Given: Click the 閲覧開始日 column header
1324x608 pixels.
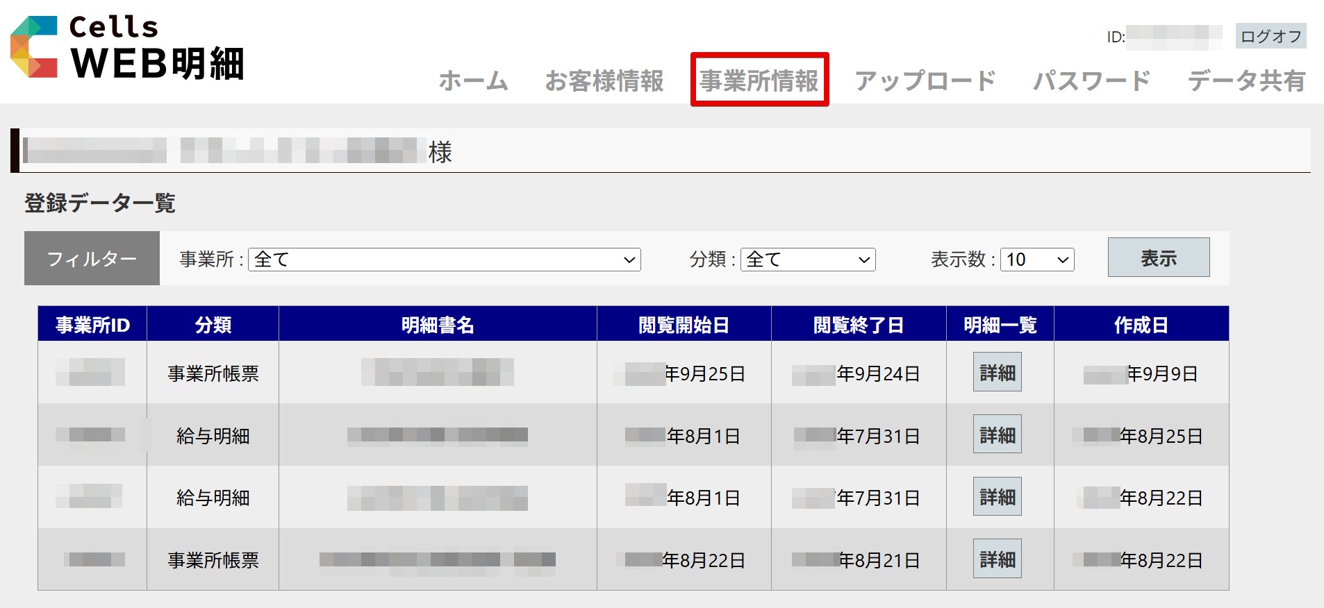Looking at the screenshot, I should point(684,325).
